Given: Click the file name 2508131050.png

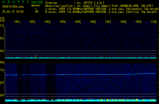Looking at the screenshot, I should click(13, 7).
